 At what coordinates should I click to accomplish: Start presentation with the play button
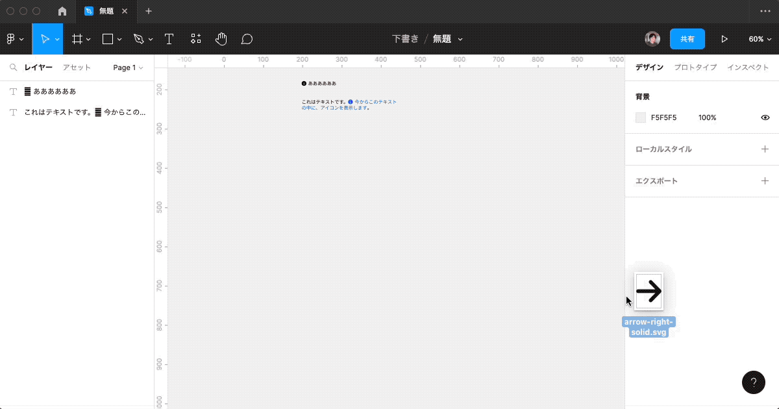[x=724, y=39]
